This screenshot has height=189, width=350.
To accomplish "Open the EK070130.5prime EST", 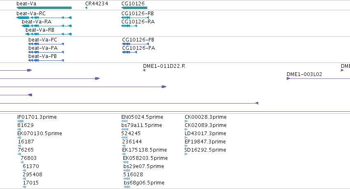I will 39,134.
